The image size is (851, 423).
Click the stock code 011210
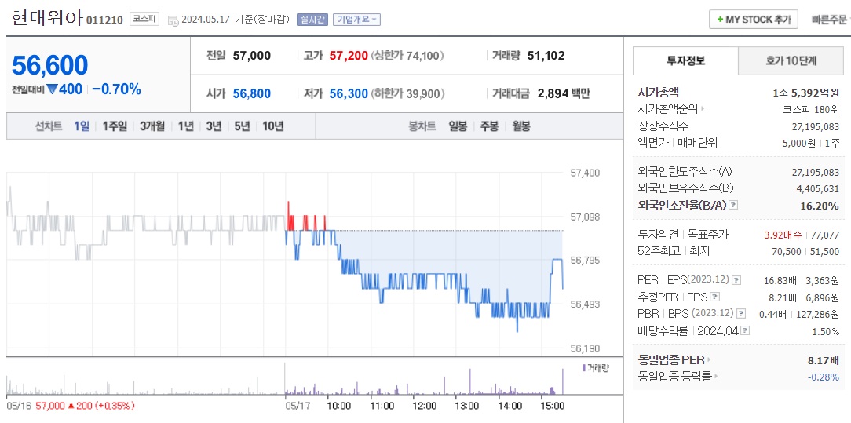click(104, 20)
